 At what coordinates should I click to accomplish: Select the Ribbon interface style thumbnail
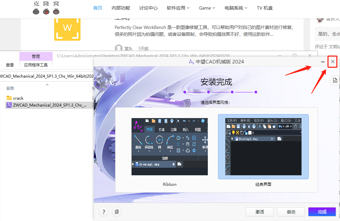(170, 147)
